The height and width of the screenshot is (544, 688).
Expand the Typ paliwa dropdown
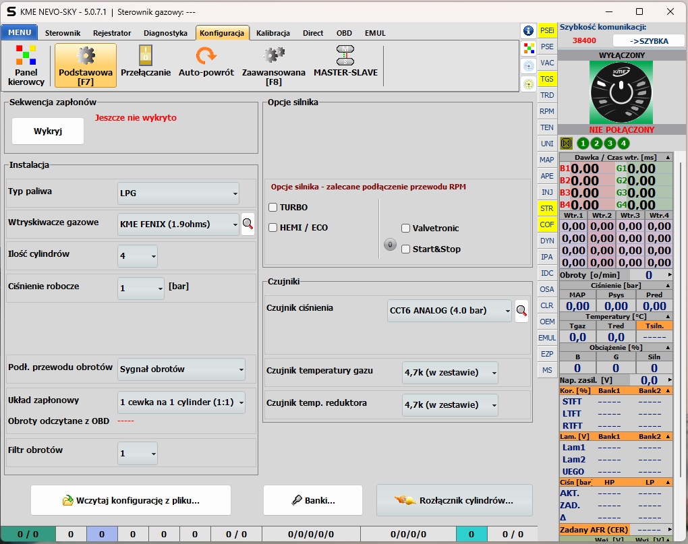click(x=179, y=193)
